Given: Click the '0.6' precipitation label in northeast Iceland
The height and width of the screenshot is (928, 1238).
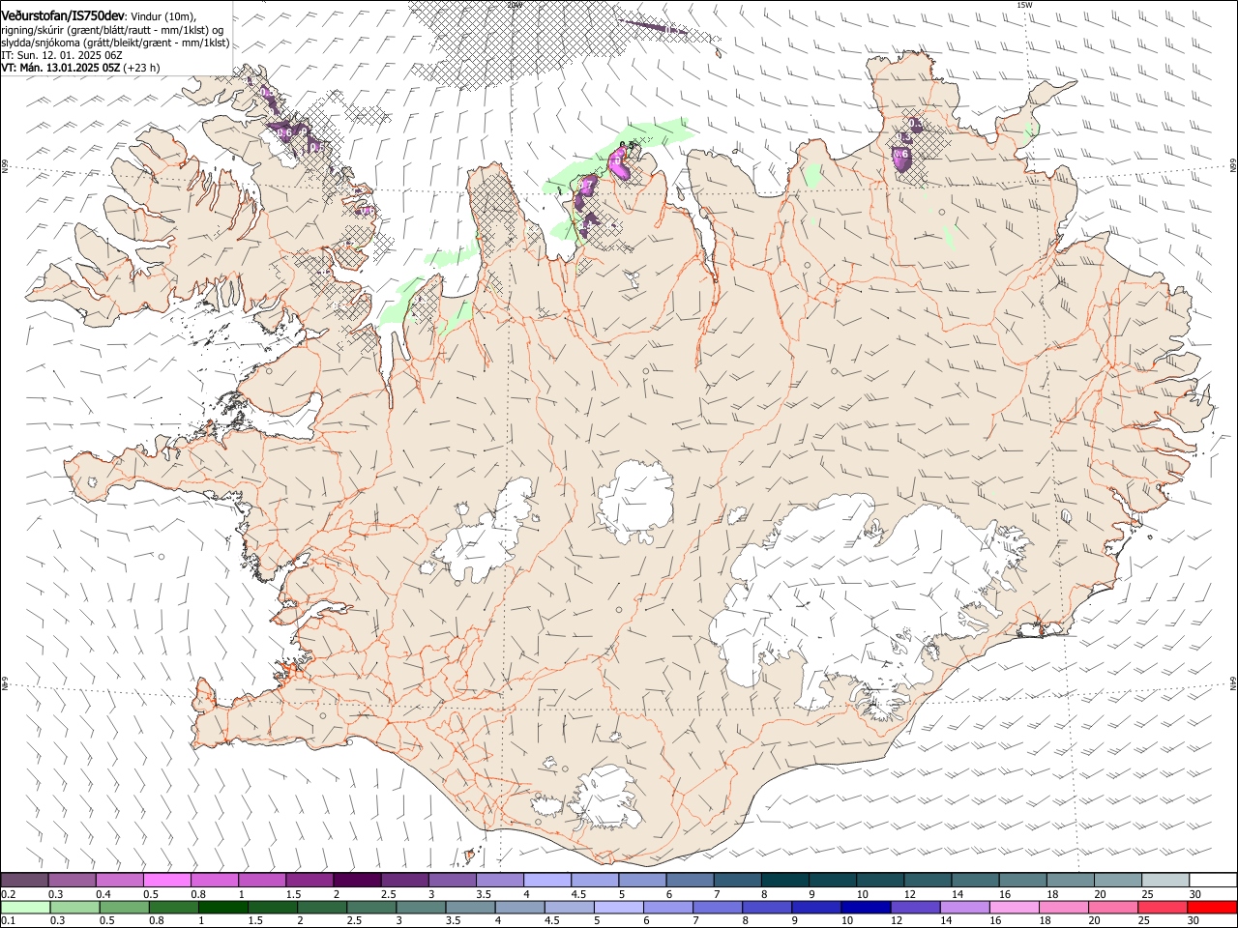Looking at the screenshot, I should (900, 154).
